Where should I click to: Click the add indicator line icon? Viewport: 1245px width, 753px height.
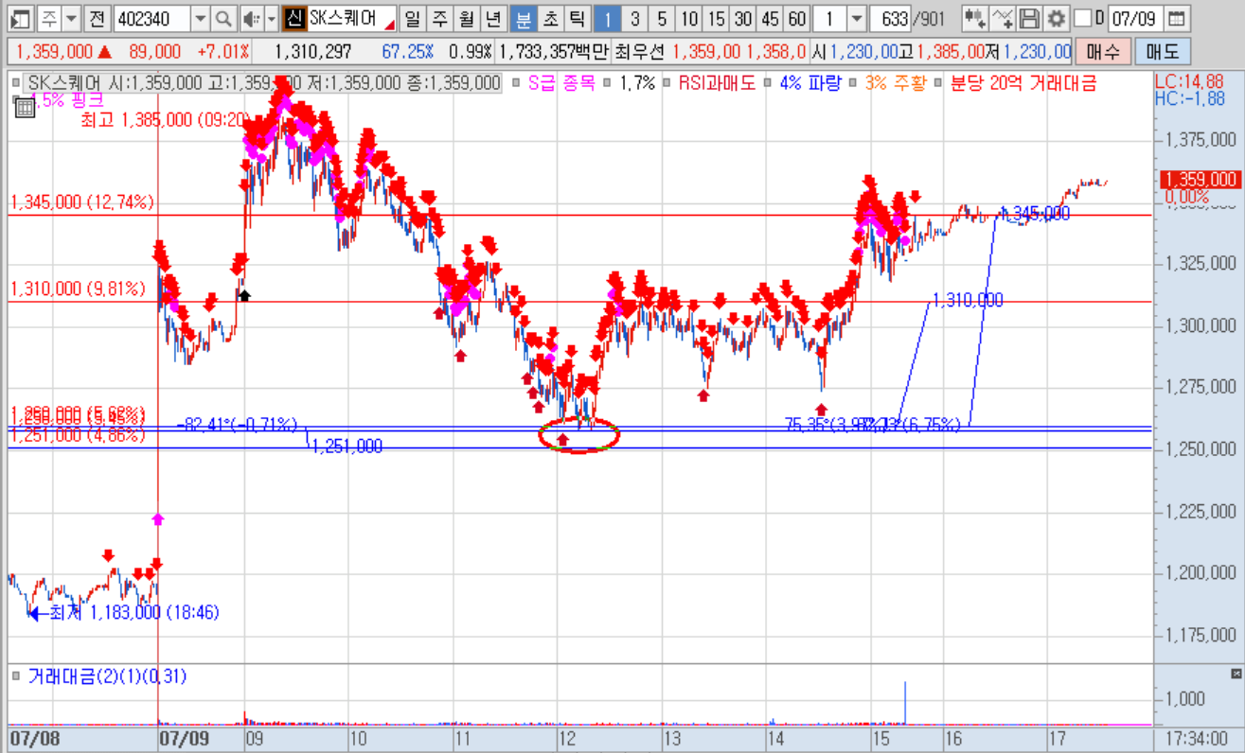click(x=1004, y=18)
